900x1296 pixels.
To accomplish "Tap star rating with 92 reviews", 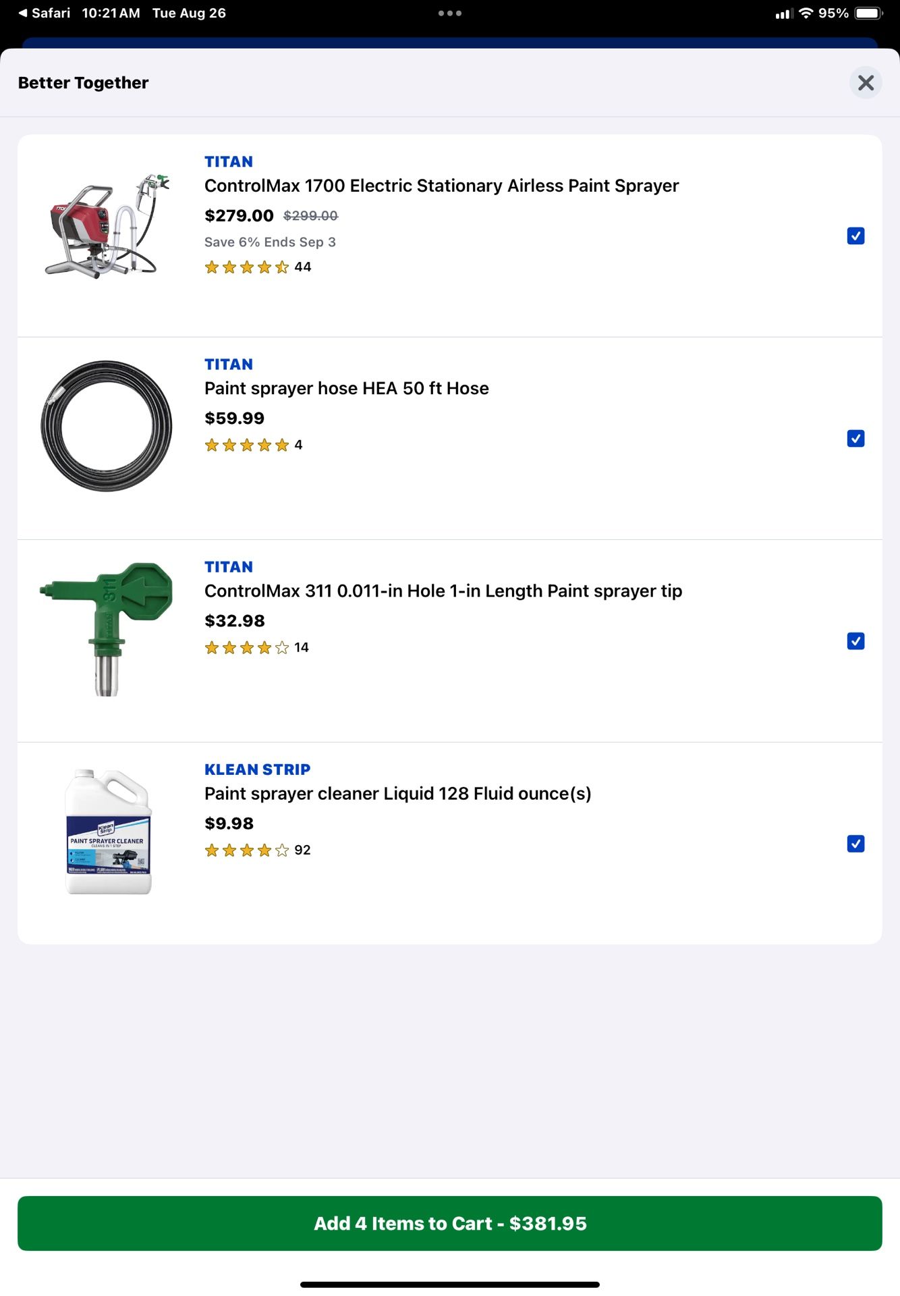I will [x=257, y=850].
